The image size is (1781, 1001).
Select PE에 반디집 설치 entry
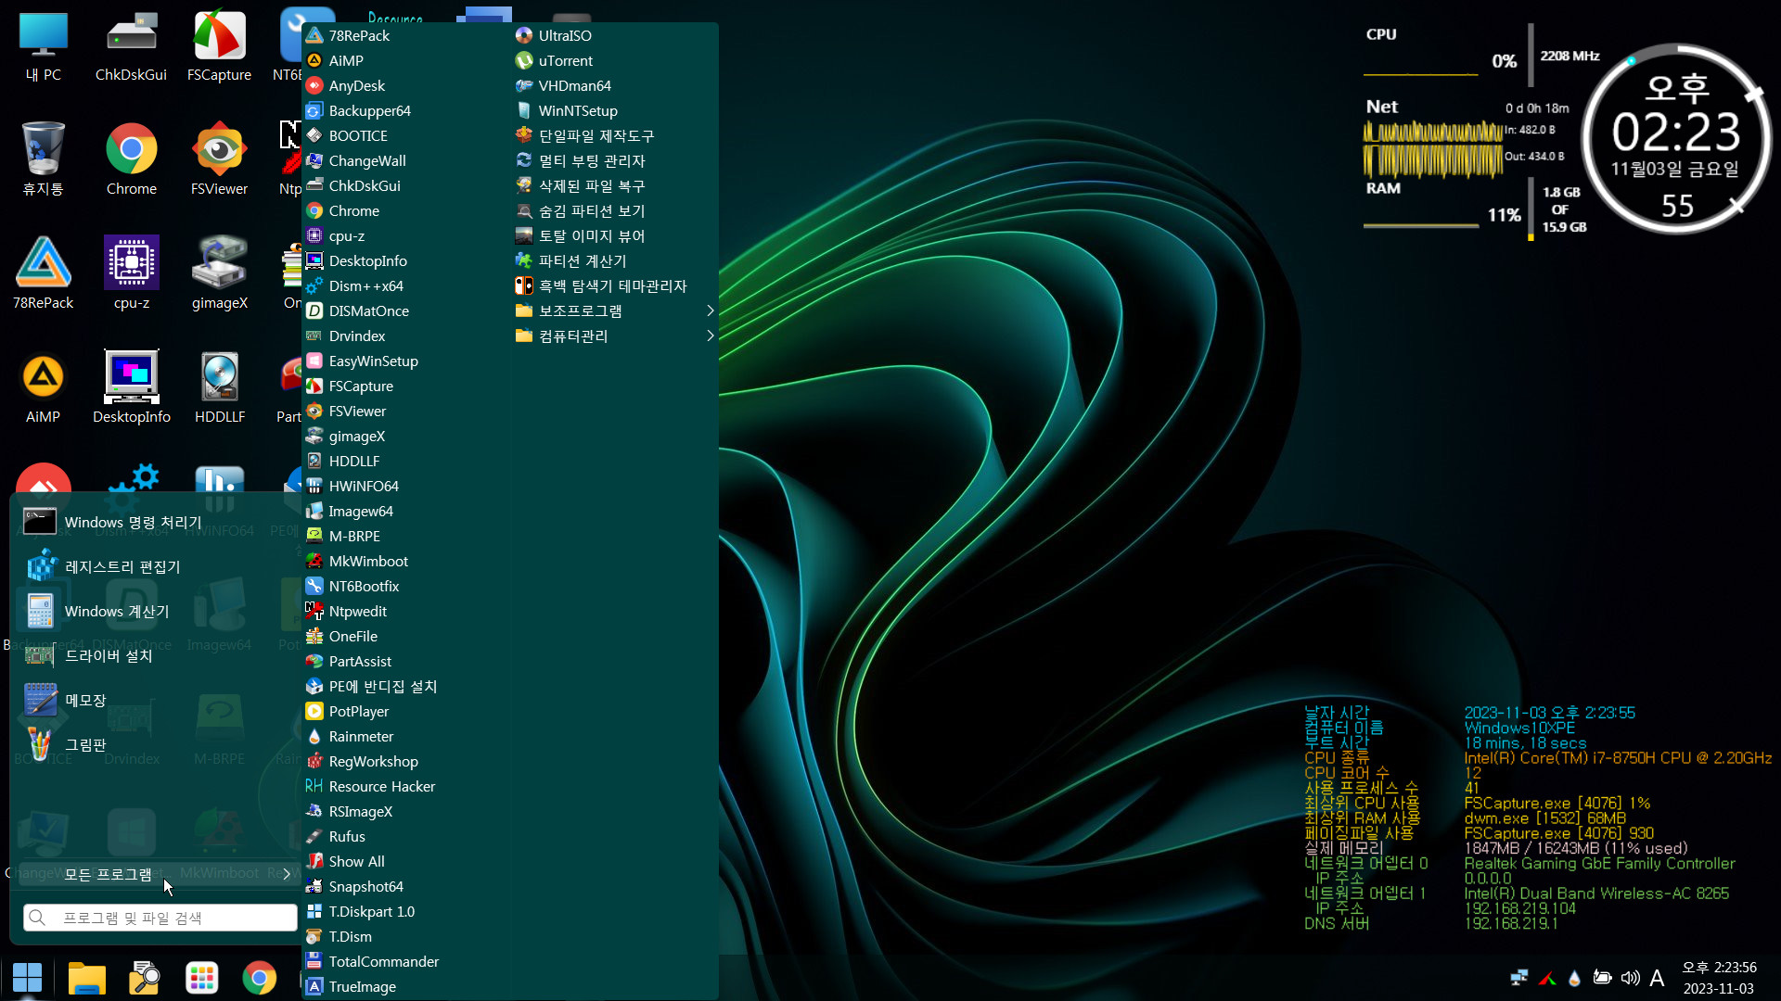point(404,686)
